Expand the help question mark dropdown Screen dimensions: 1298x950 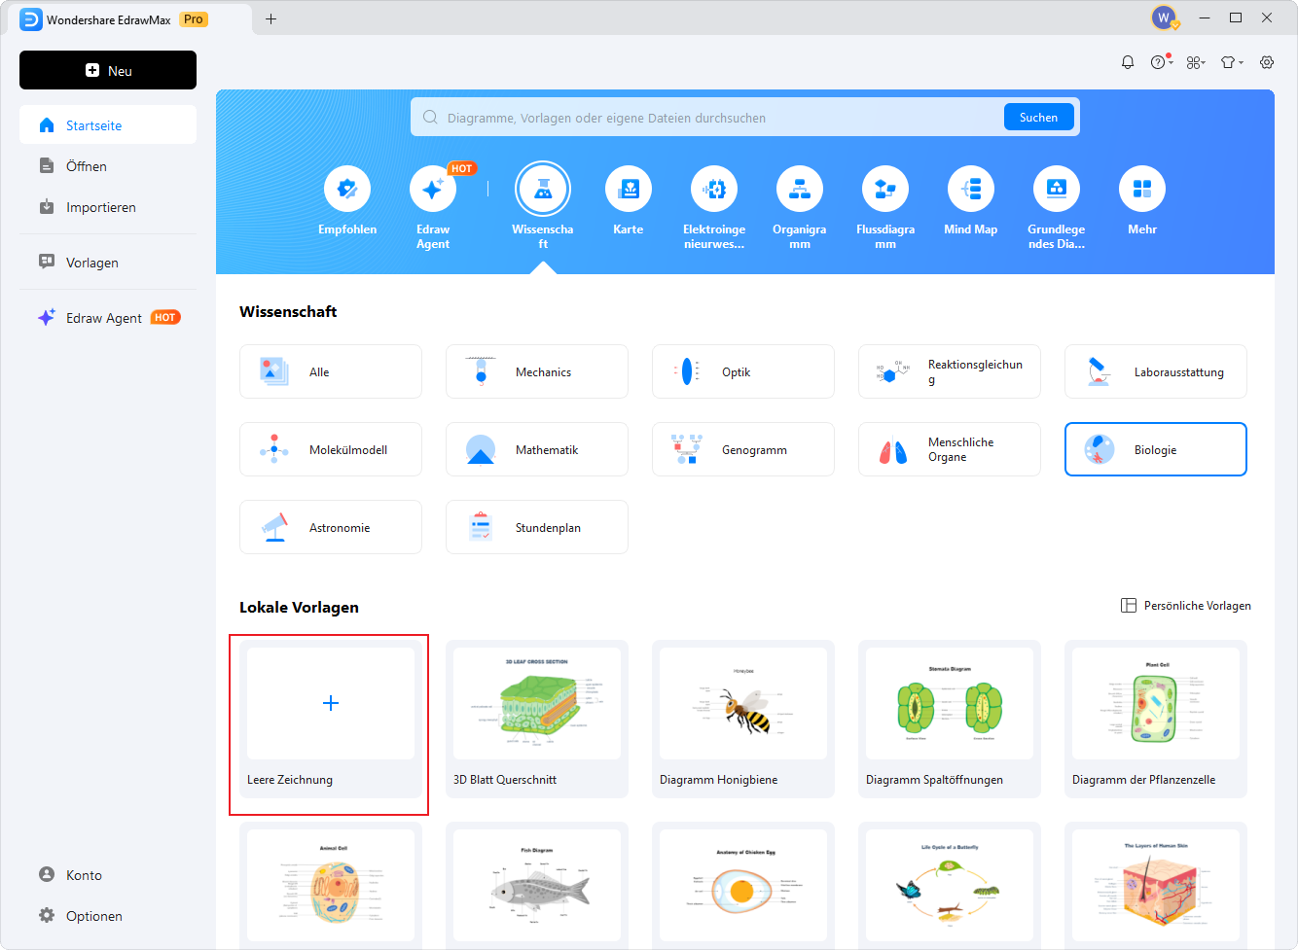1161,62
